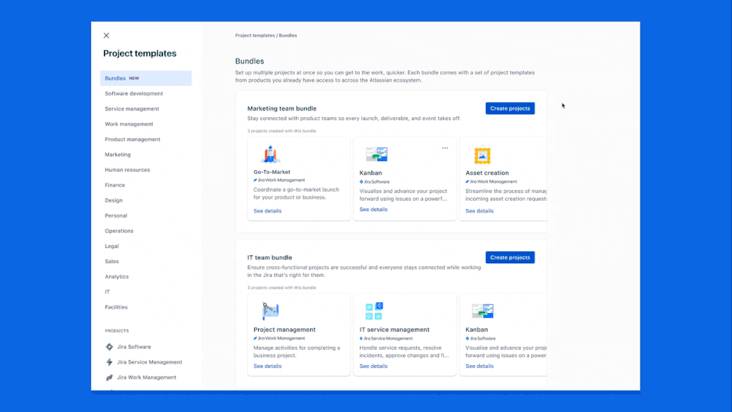Select Jira Software product label
This screenshot has width=732, height=412.
tap(134, 347)
